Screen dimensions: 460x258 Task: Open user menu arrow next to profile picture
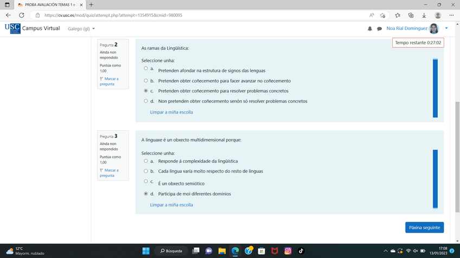pyautogui.click(x=446, y=28)
